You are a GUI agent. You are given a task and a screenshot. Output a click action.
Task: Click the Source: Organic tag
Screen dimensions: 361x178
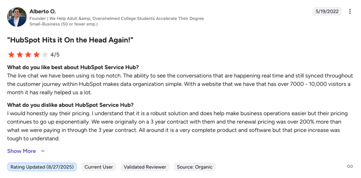[x=194, y=167]
